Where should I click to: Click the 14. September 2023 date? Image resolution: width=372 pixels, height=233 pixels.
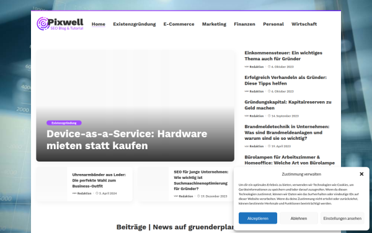click(x=285, y=116)
